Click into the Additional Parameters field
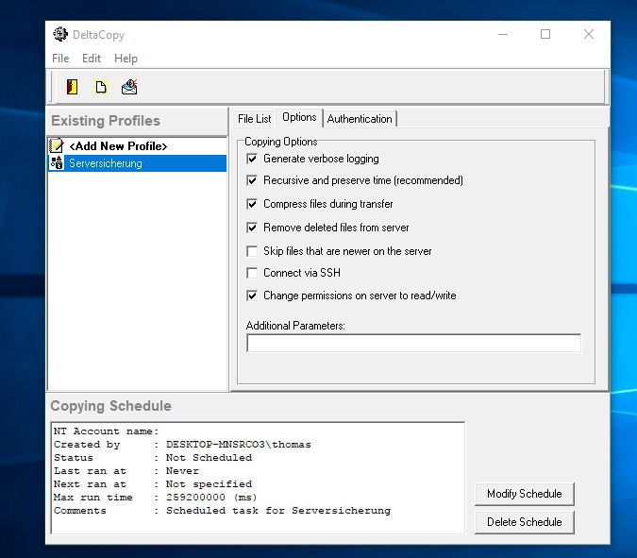Viewport: 637px width, 558px height. click(413, 343)
